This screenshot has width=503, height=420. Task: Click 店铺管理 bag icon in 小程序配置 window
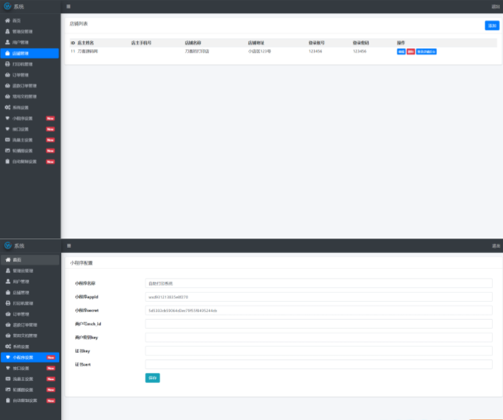pyautogui.click(x=8, y=292)
